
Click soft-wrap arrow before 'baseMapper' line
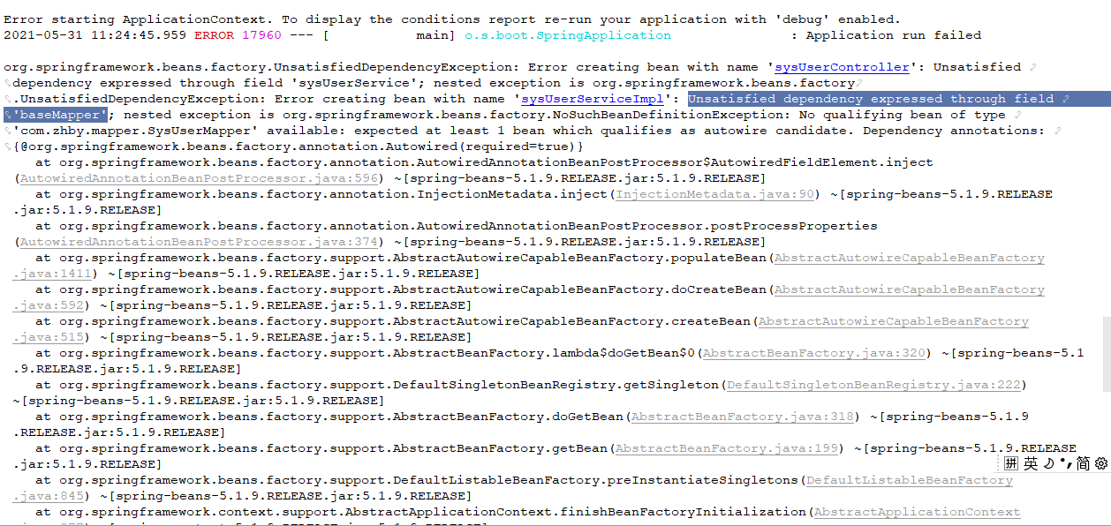[8, 114]
